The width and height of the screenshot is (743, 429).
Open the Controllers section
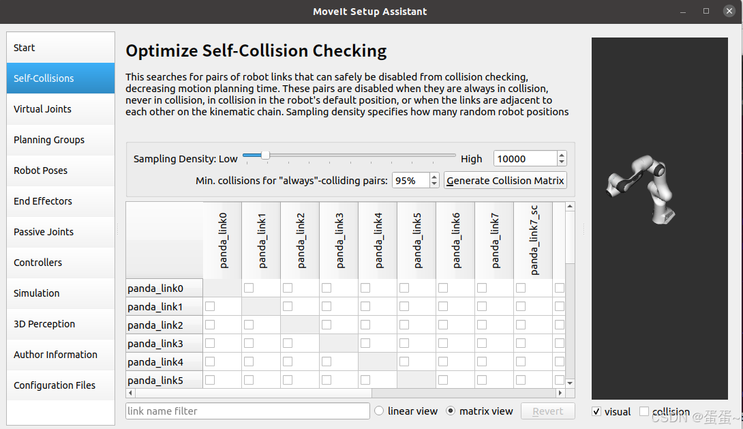tap(61, 263)
